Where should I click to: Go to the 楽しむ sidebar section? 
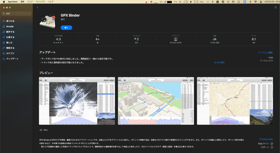(x=7, y=42)
